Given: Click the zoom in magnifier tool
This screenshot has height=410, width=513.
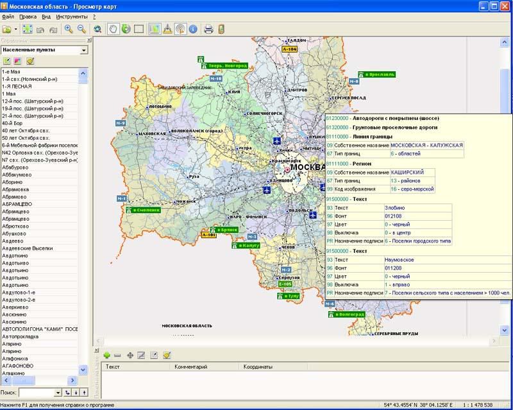Looking at the screenshot, I should click(x=69, y=29).
